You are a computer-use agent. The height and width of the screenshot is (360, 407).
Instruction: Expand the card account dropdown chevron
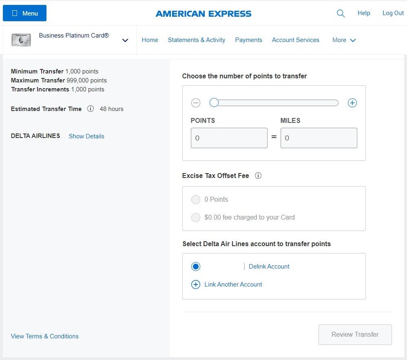[x=125, y=40]
